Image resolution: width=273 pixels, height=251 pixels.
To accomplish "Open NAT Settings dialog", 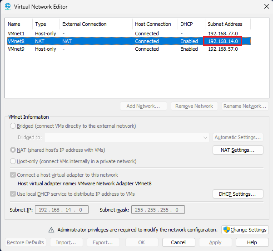I will click(x=238, y=150).
